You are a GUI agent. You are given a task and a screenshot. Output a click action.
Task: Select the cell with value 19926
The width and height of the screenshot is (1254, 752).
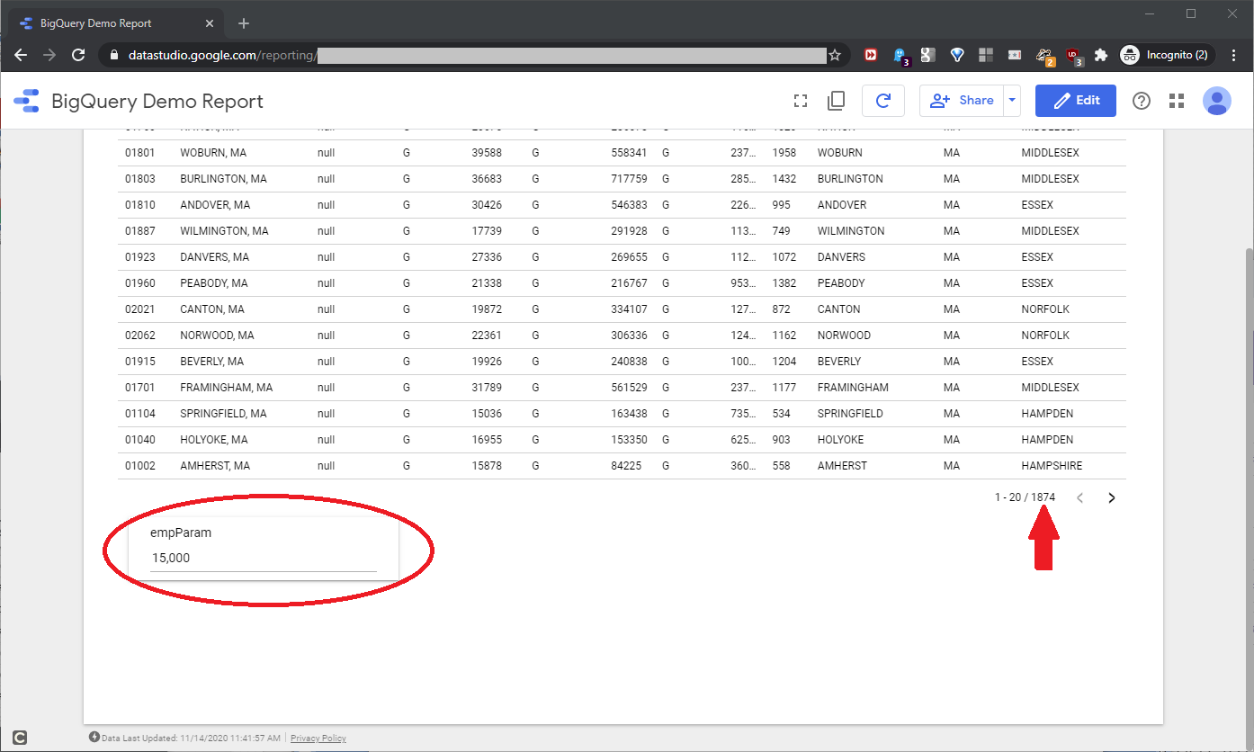point(487,362)
